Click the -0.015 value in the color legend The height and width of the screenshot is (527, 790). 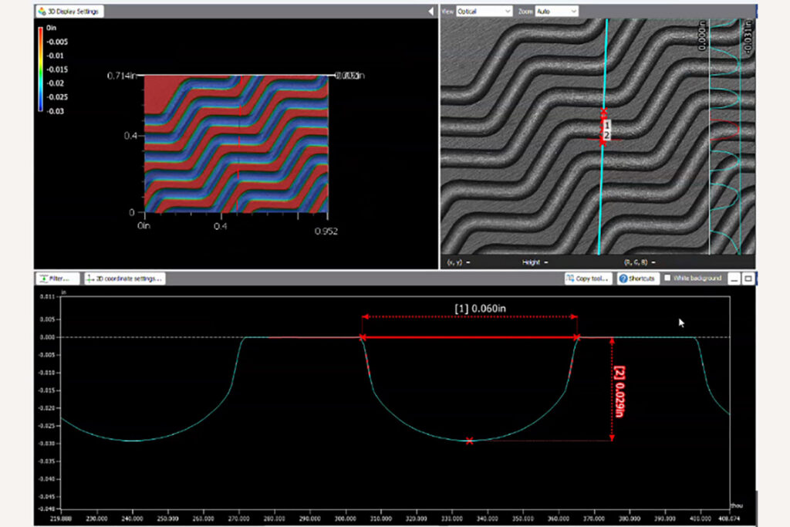[57, 69]
